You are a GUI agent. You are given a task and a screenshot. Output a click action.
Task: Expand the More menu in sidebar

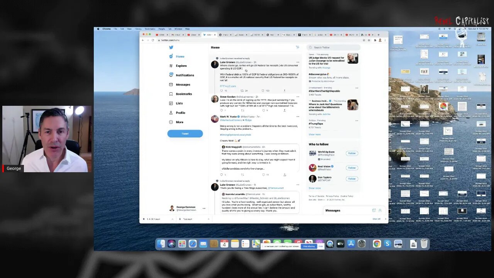tap(176, 122)
